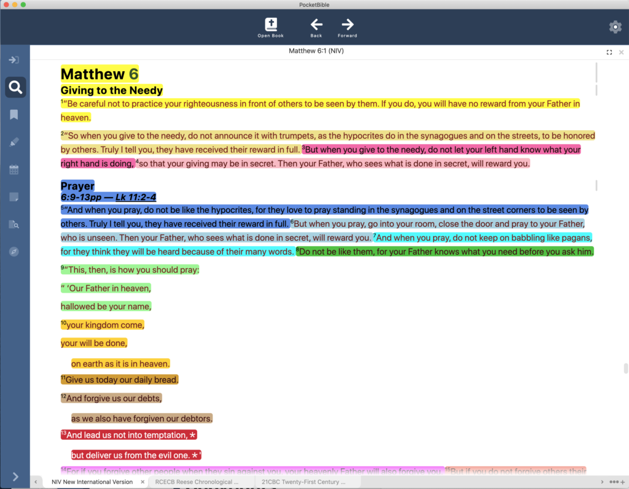Screen dimensions: 629x489
Task: Follow the Lk 11:2-4 cross-reference link
Action: (x=136, y=197)
